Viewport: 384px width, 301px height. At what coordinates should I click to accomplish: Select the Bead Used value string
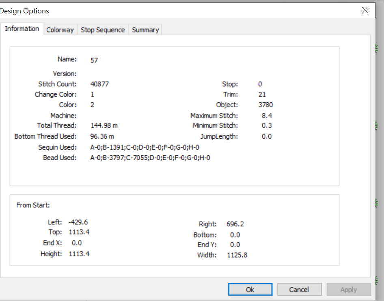[150, 157]
